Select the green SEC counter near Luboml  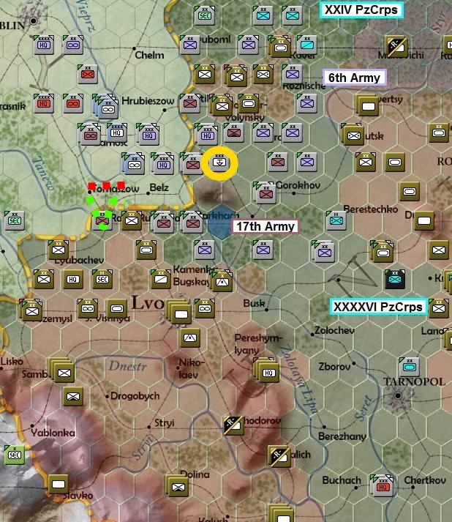click(205, 15)
